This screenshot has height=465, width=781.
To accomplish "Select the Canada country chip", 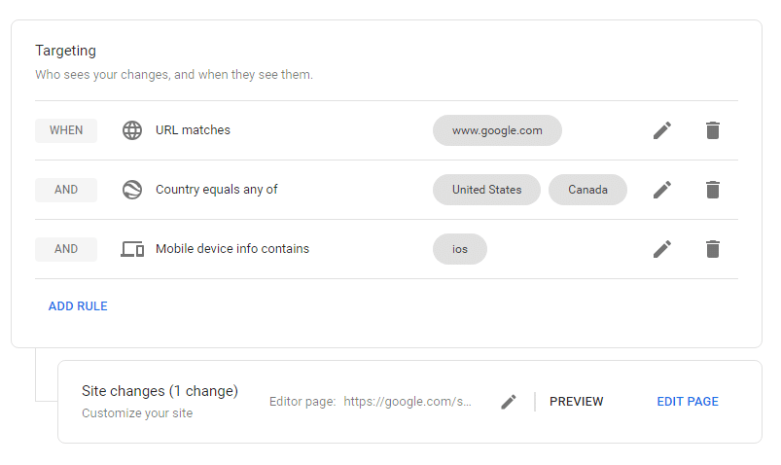I will tap(587, 190).
